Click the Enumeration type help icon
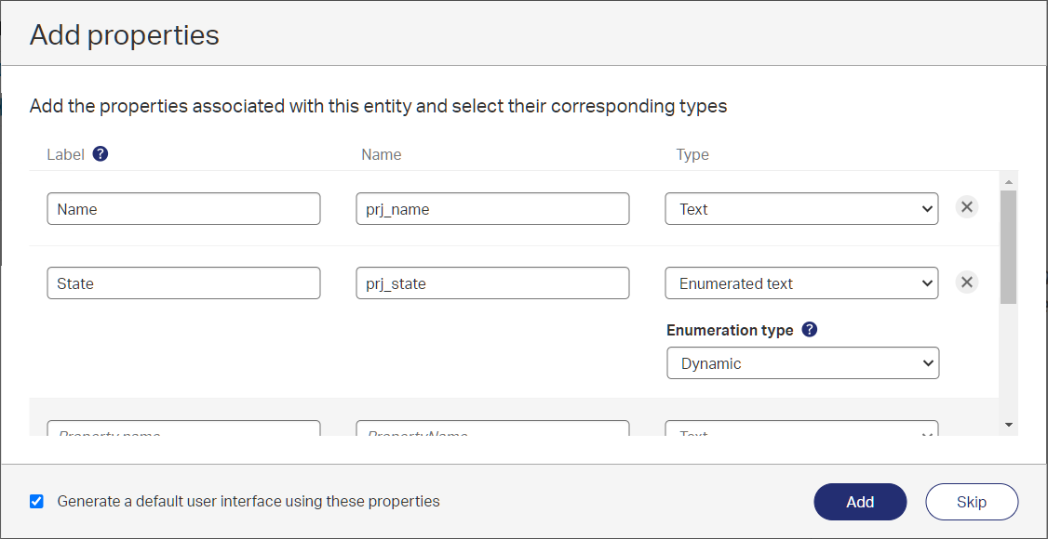The image size is (1048, 539). click(810, 330)
